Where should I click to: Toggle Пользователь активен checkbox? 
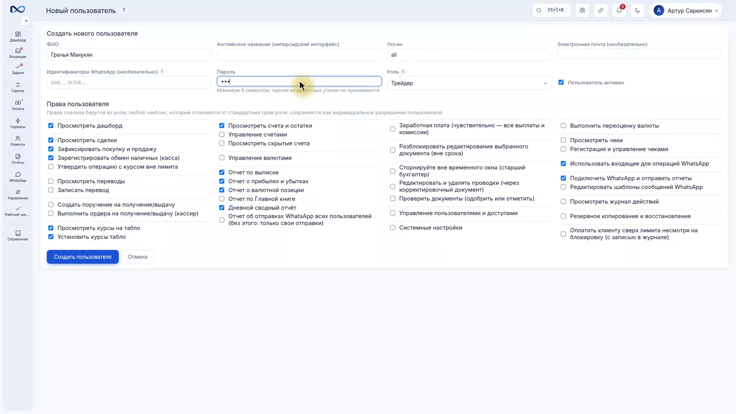[561, 82]
